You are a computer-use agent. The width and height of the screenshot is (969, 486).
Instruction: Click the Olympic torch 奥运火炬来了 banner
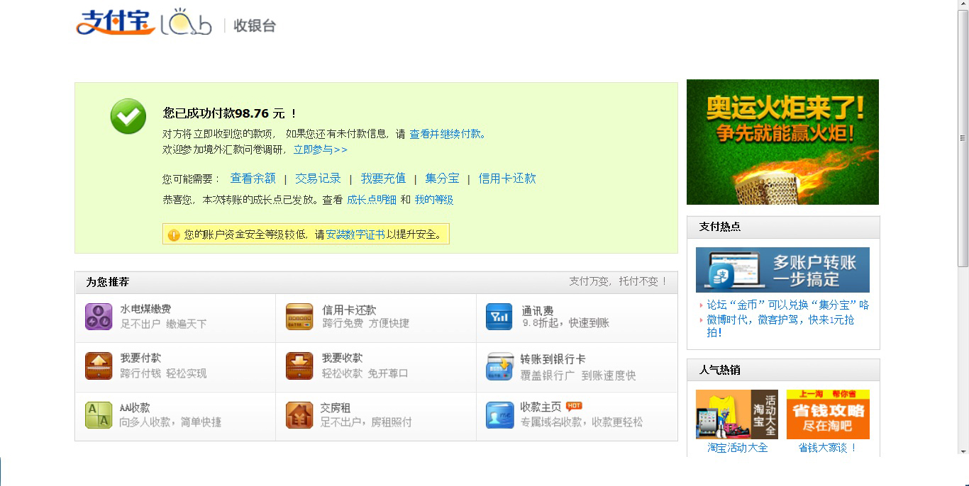(782, 142)
